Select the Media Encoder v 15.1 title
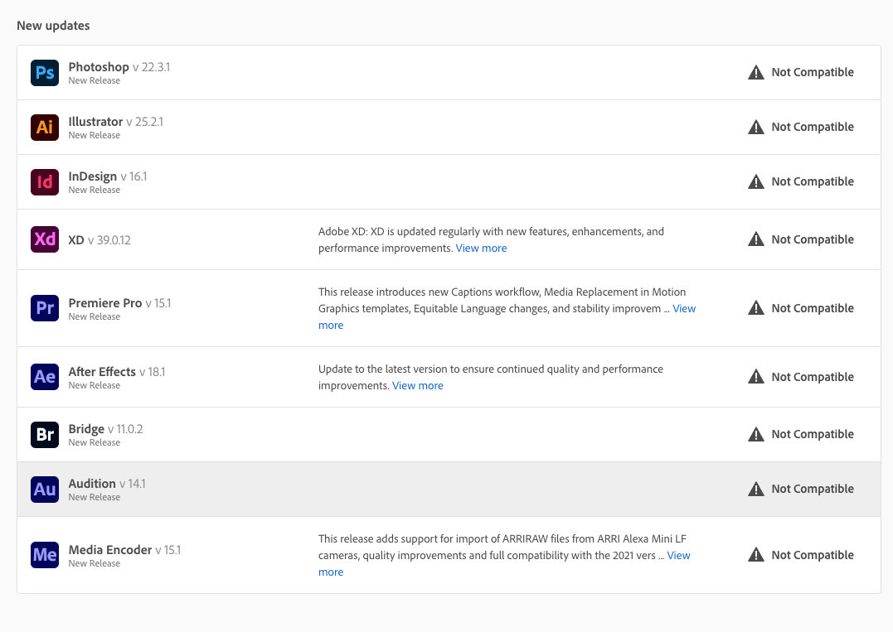The width and height of the screenshot is (893, 632). point(124,550)
